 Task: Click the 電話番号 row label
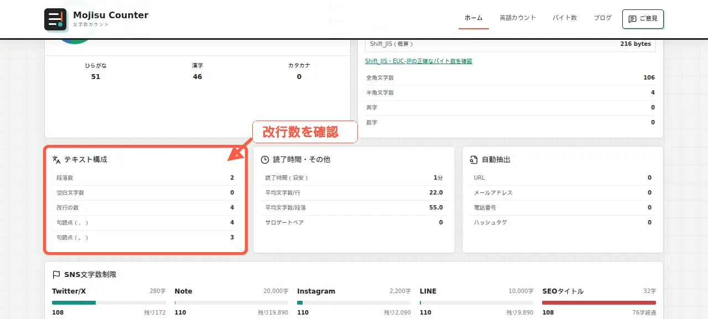point(485,207)
